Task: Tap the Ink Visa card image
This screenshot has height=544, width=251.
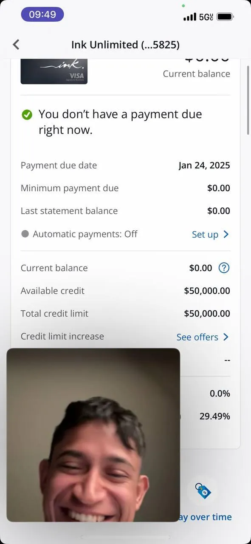Action: click(x=54, y=71)
